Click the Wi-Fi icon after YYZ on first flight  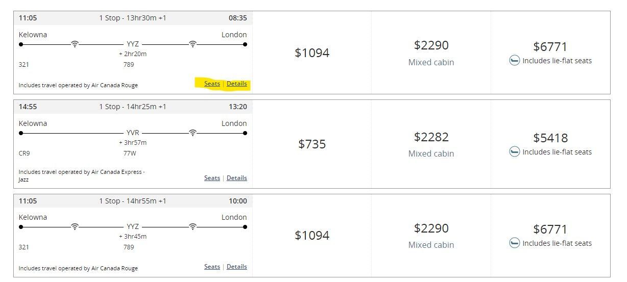point(192,44)
